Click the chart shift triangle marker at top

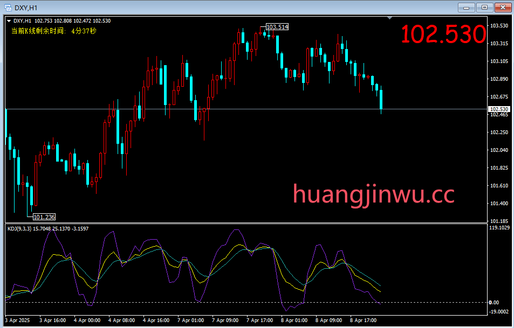point(389,18)
